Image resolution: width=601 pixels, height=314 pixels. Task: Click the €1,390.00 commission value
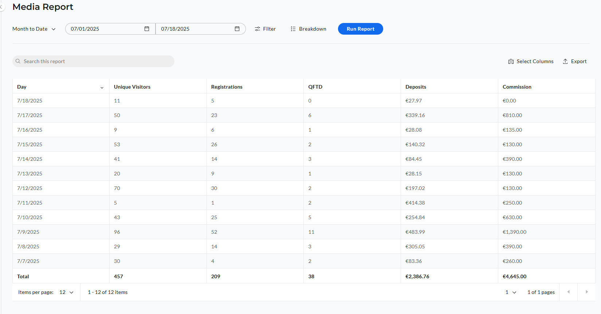[514, 232]
